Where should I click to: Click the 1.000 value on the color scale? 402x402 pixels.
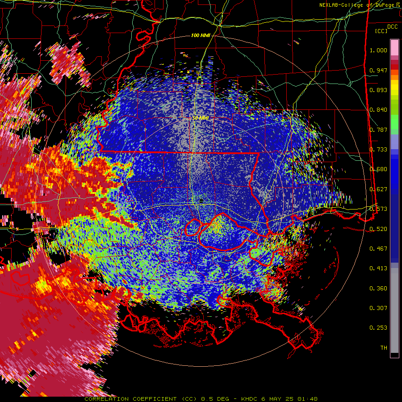(378, 50)
